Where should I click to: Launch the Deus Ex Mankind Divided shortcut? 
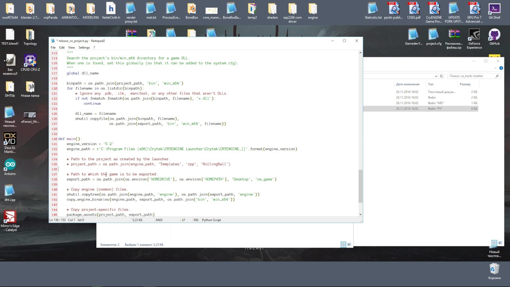coord(10,143)
